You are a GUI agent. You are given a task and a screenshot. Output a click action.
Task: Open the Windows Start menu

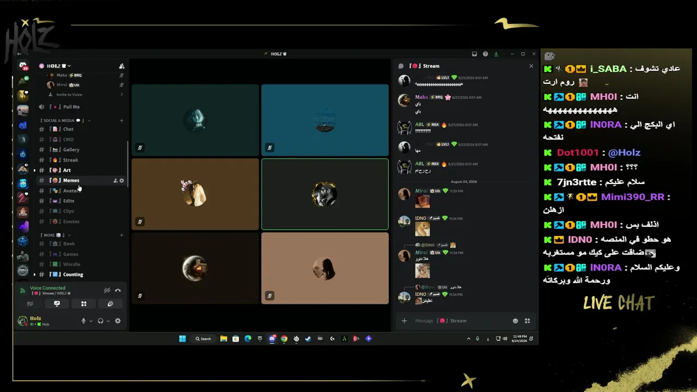[x=182, y=339]
